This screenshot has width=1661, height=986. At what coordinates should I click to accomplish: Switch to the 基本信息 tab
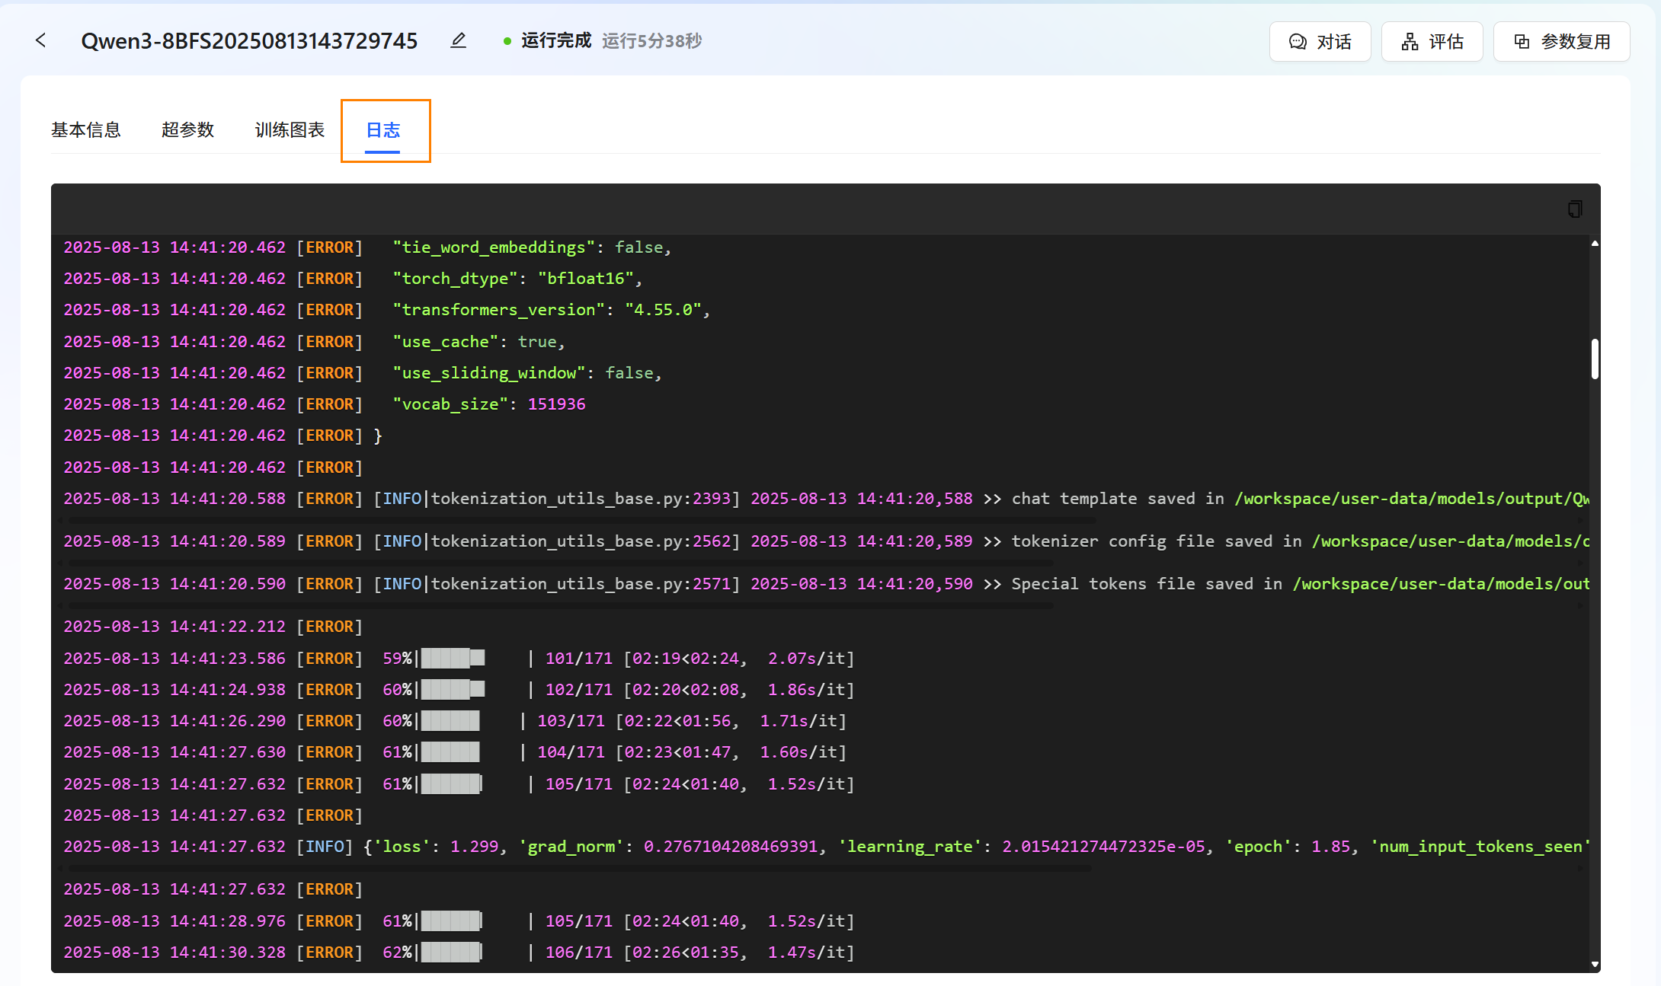pyautogui.click(x=86, y=130)
